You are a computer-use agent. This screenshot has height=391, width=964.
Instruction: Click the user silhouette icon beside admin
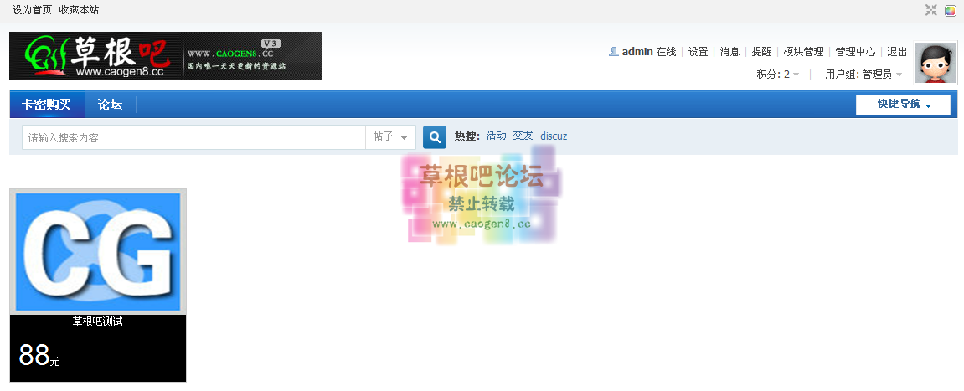pos(613,52)
